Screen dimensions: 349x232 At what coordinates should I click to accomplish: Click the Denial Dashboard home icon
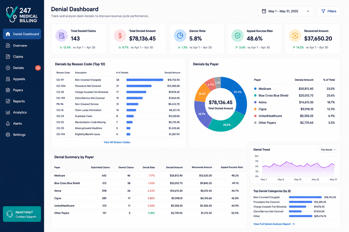(8, 34)
